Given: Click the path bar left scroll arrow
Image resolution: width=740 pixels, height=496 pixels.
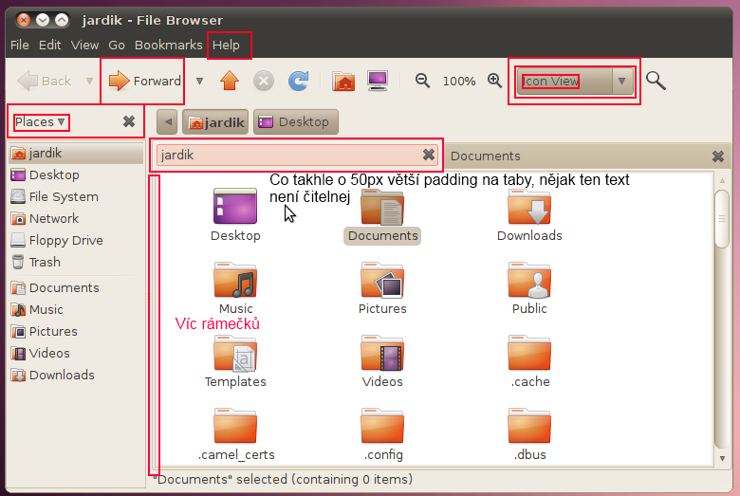Looking at the screenshot, I should [x=168, y=121].
